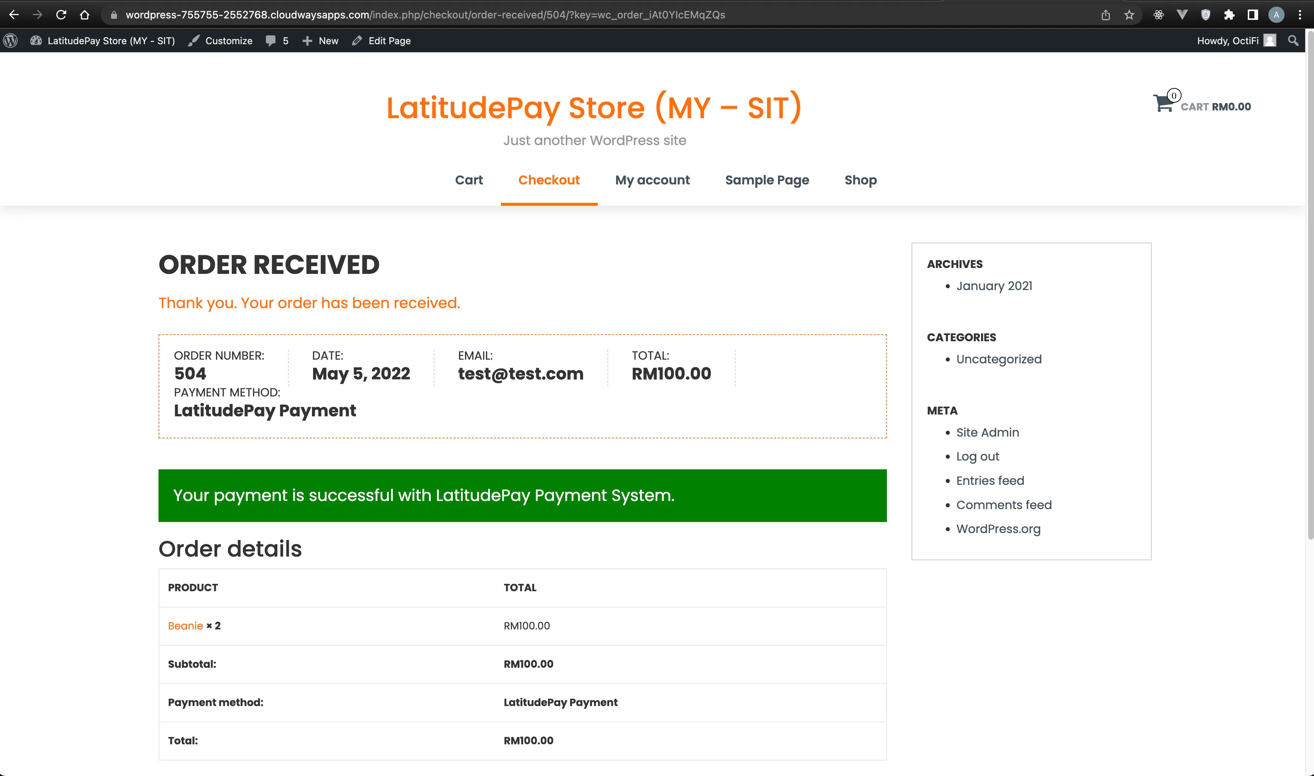Share this page via share icon
Screen dimensions: 1314x776
(x=1105, y=15)
